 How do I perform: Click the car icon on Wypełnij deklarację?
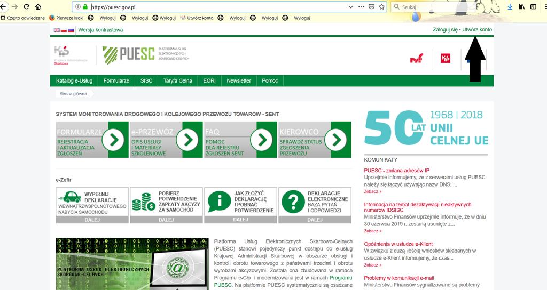coord(70,197)
